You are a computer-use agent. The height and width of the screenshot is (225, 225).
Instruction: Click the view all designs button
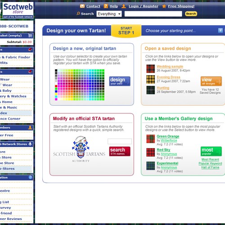coord(211,81)
